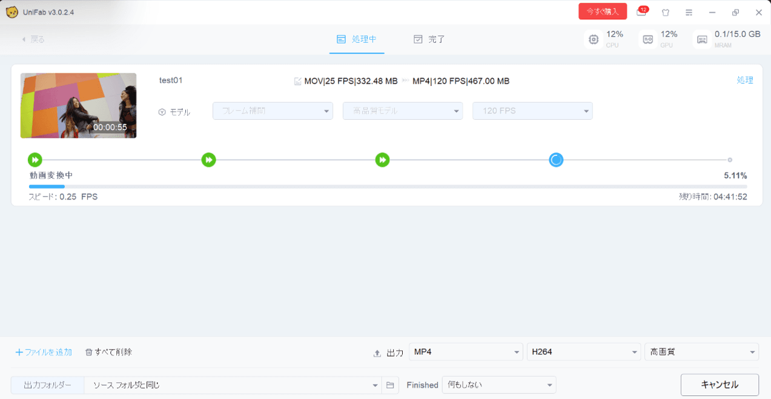Click the 00:00:55 duration label
This screenshot has width=771, height=399.
coord(110,127)
